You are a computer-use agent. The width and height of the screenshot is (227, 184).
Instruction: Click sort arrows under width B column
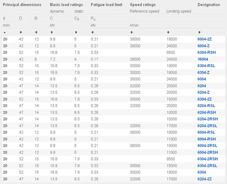(36, 32)
